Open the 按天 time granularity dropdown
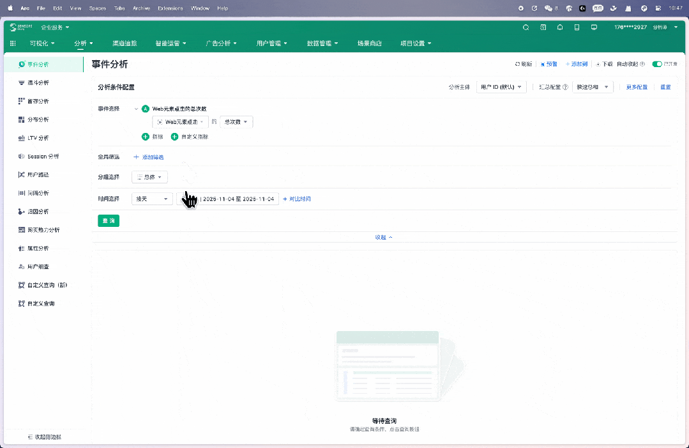 point(151,199)
